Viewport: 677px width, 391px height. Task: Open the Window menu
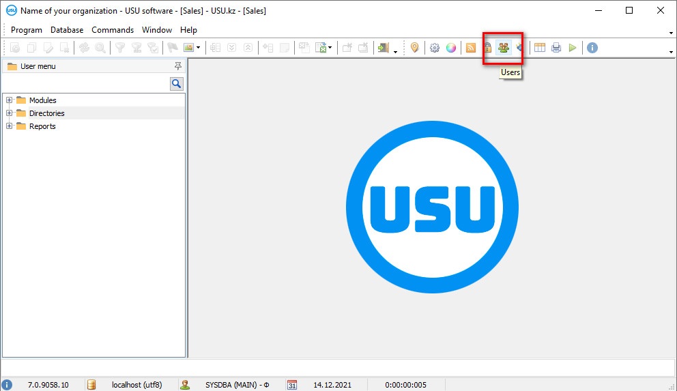(x=157, y=30)
